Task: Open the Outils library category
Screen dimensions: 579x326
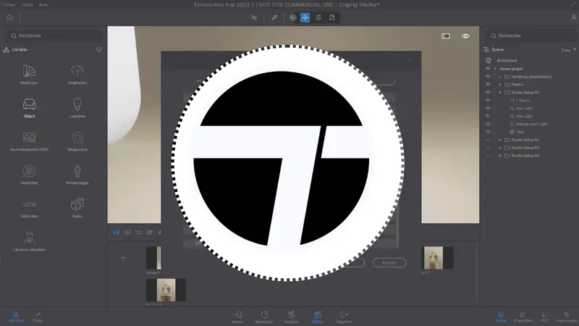Action: (77, 208)
